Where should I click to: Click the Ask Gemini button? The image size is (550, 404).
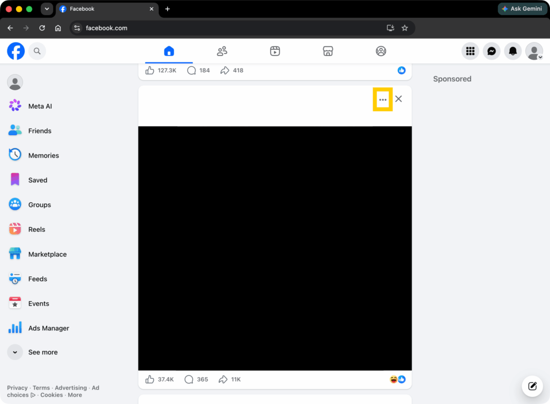522,9
